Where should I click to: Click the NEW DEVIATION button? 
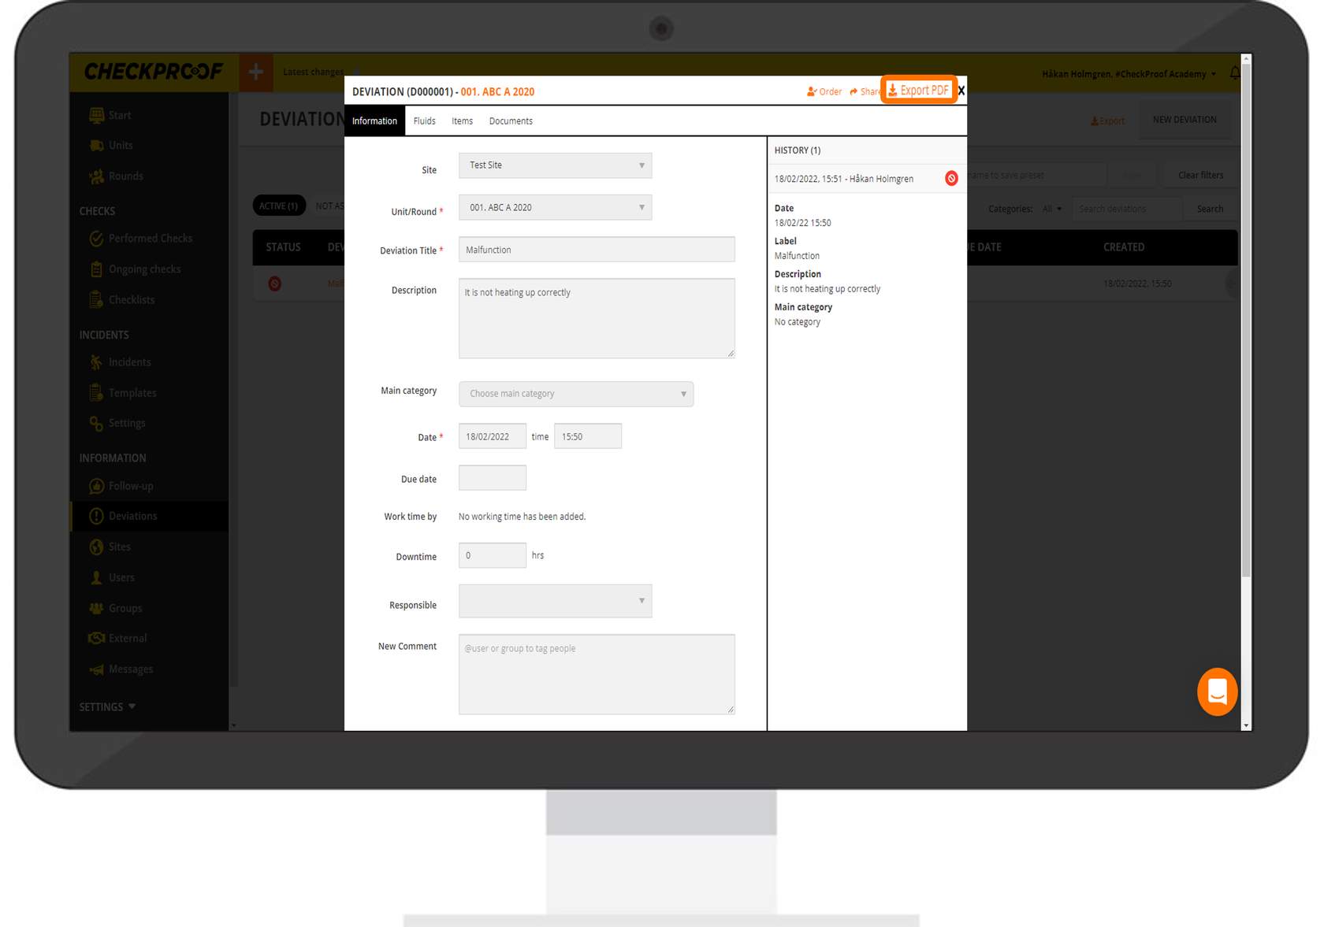coord(1184,120)
